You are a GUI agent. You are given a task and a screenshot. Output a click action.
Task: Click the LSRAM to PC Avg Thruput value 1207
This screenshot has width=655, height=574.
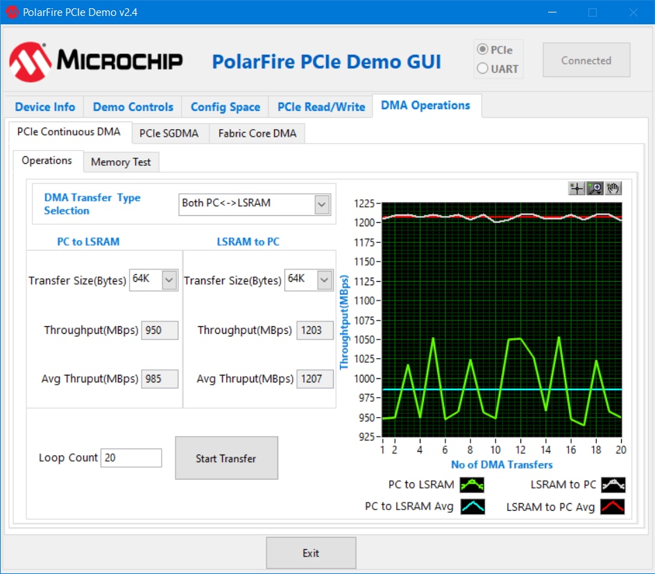pyautogui.click(x=315, y=379)
